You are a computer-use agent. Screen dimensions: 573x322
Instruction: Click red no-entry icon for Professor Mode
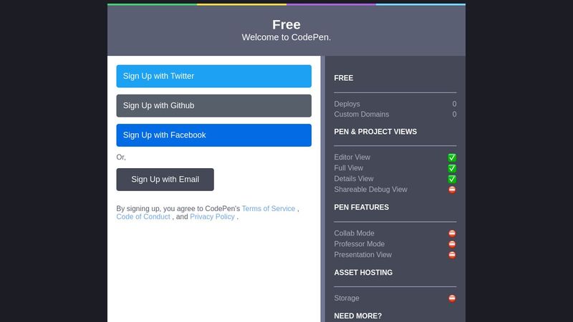452,244
